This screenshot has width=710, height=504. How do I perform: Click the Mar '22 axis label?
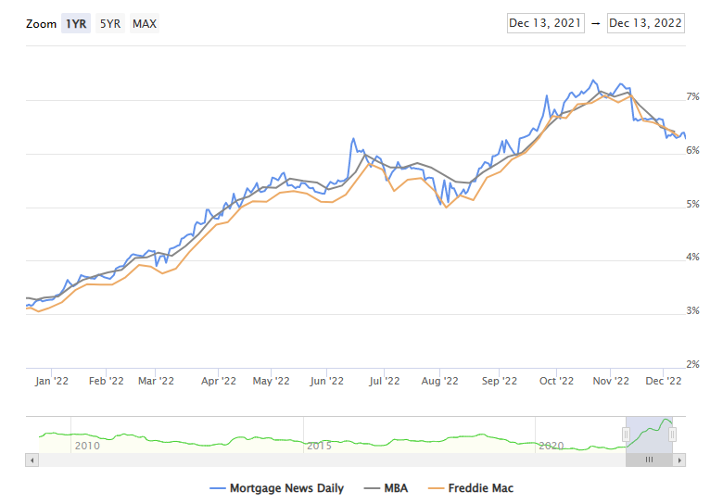click(156, 381)
